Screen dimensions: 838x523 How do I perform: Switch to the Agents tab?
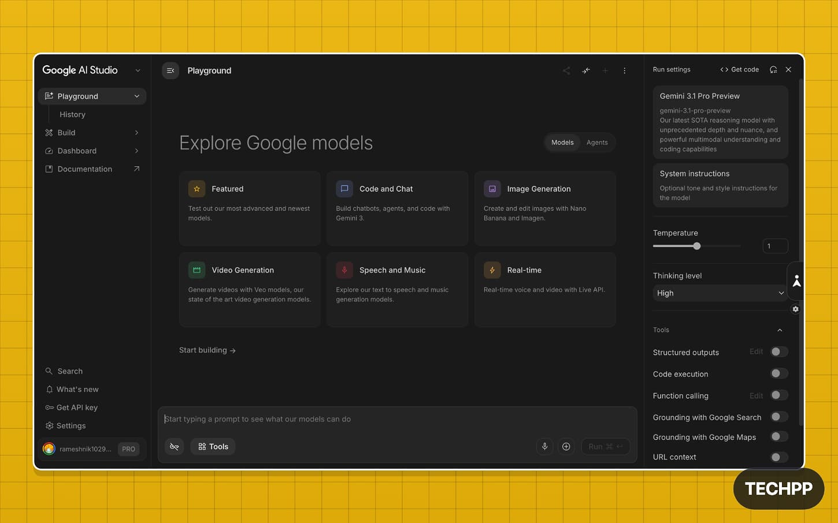597,143
